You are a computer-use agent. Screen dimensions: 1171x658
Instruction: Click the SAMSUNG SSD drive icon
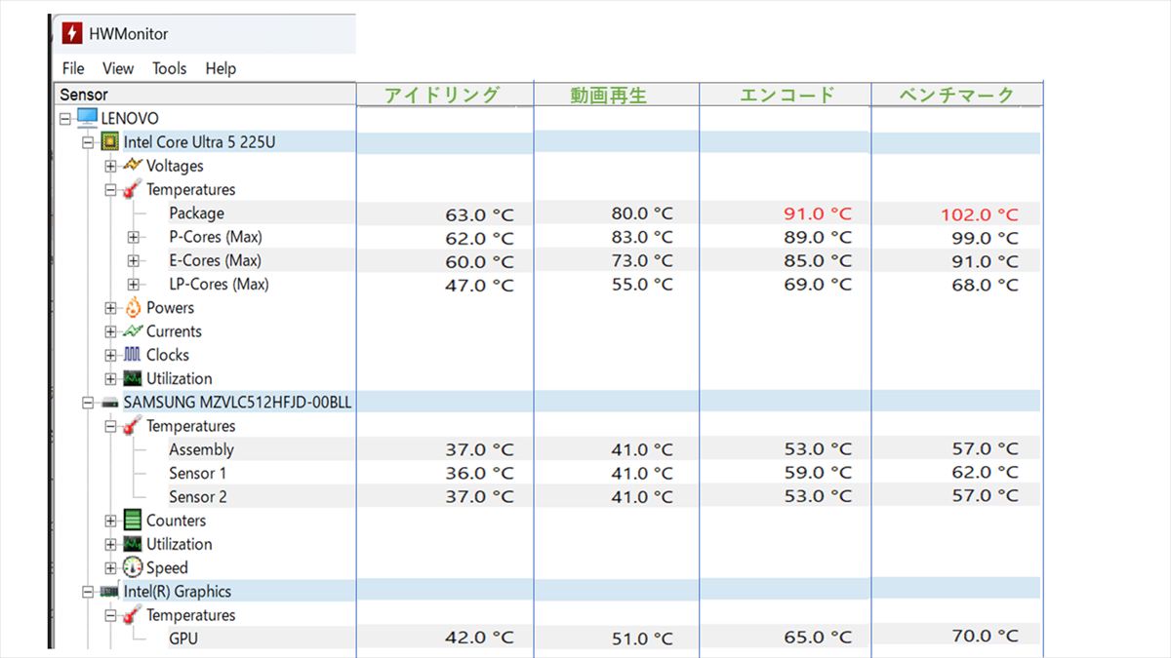(110, 403)
